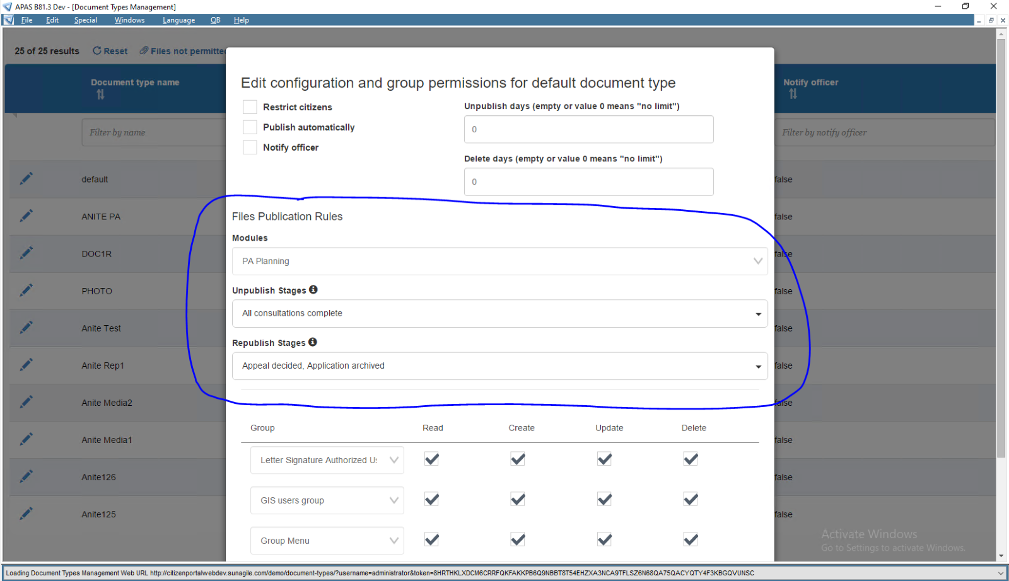Toggle the Notify officer checkbox

(250, 147)
